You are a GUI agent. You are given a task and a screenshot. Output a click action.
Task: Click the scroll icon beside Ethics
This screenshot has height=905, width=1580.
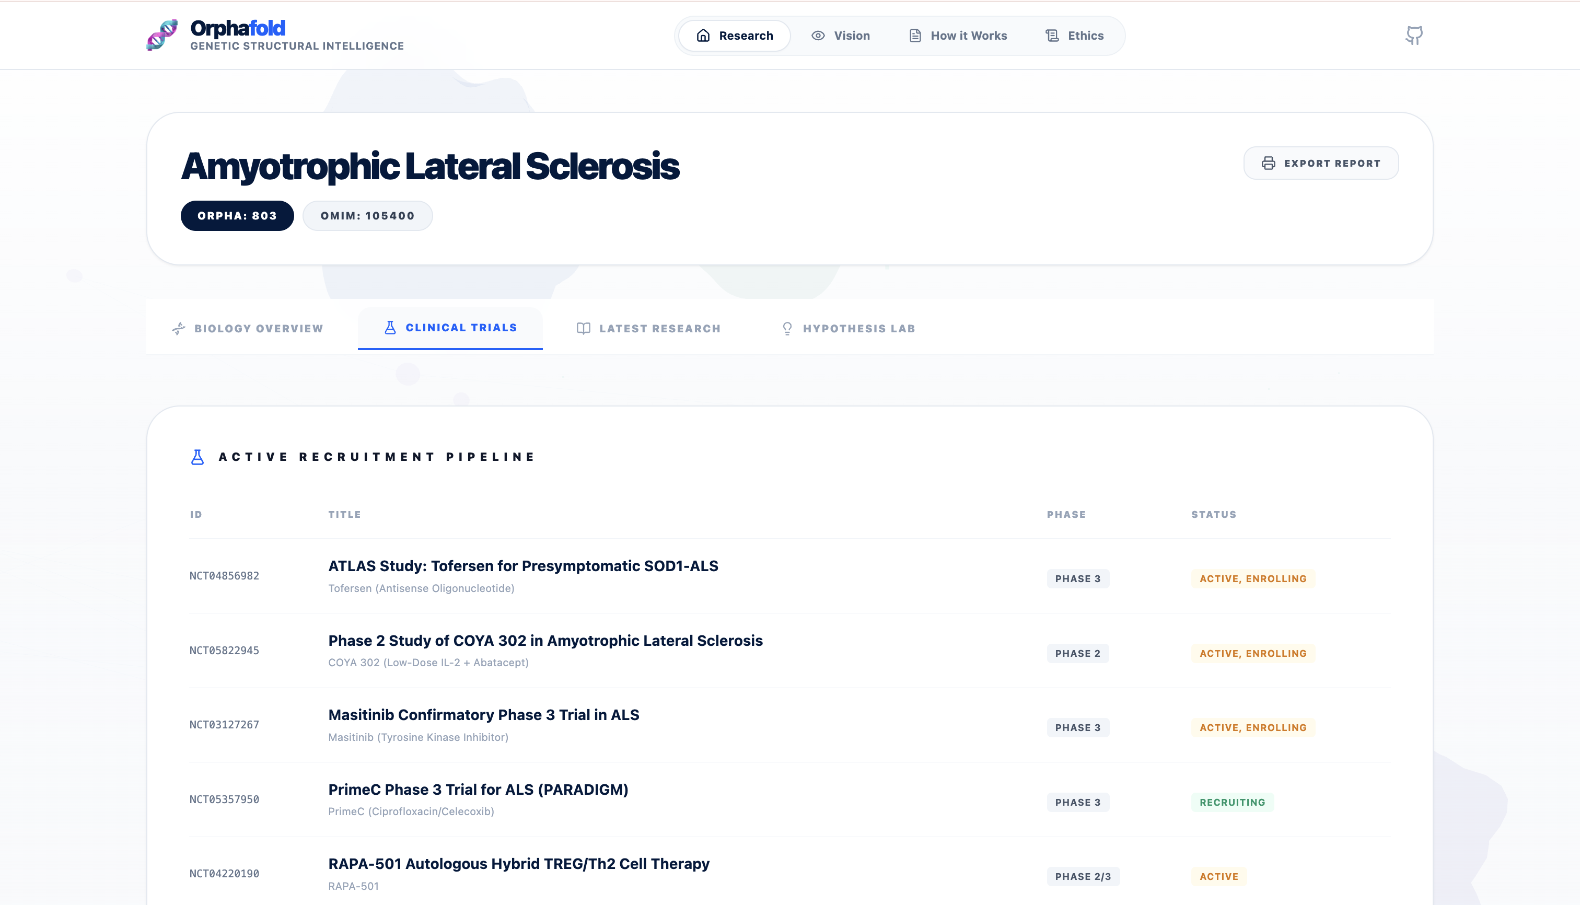click(x=1052, y=36)
